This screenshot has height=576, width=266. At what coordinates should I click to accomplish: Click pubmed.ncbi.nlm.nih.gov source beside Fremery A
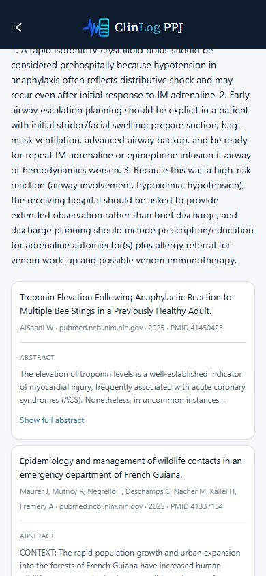pos(100,506)
